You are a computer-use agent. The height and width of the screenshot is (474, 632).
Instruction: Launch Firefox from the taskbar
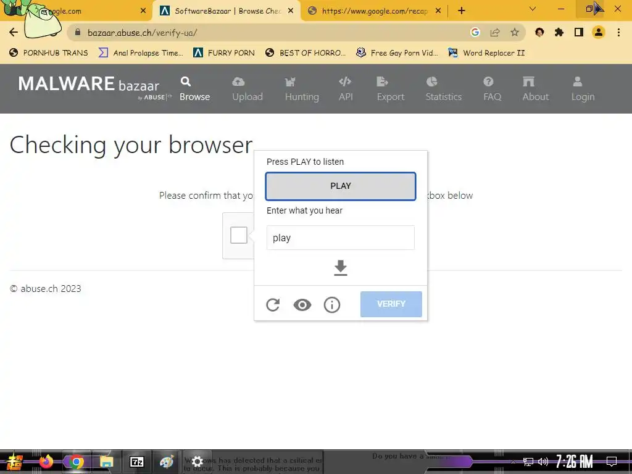pyautogui.click(x=46, y=462)
